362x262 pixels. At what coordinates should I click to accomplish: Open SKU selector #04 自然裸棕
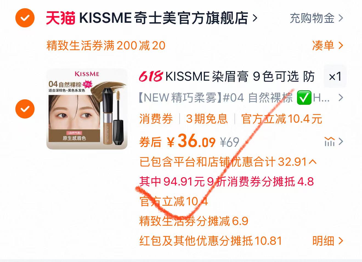[234, 98]
